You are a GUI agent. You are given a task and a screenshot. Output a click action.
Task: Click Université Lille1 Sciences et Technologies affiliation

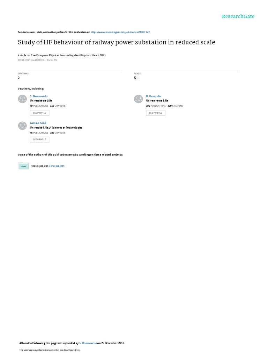[x=56, y=128]
